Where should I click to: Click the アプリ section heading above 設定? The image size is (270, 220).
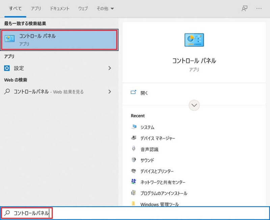9,56
